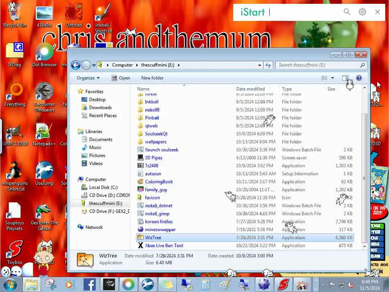Click the Explorer Forward arrow button

86,65
